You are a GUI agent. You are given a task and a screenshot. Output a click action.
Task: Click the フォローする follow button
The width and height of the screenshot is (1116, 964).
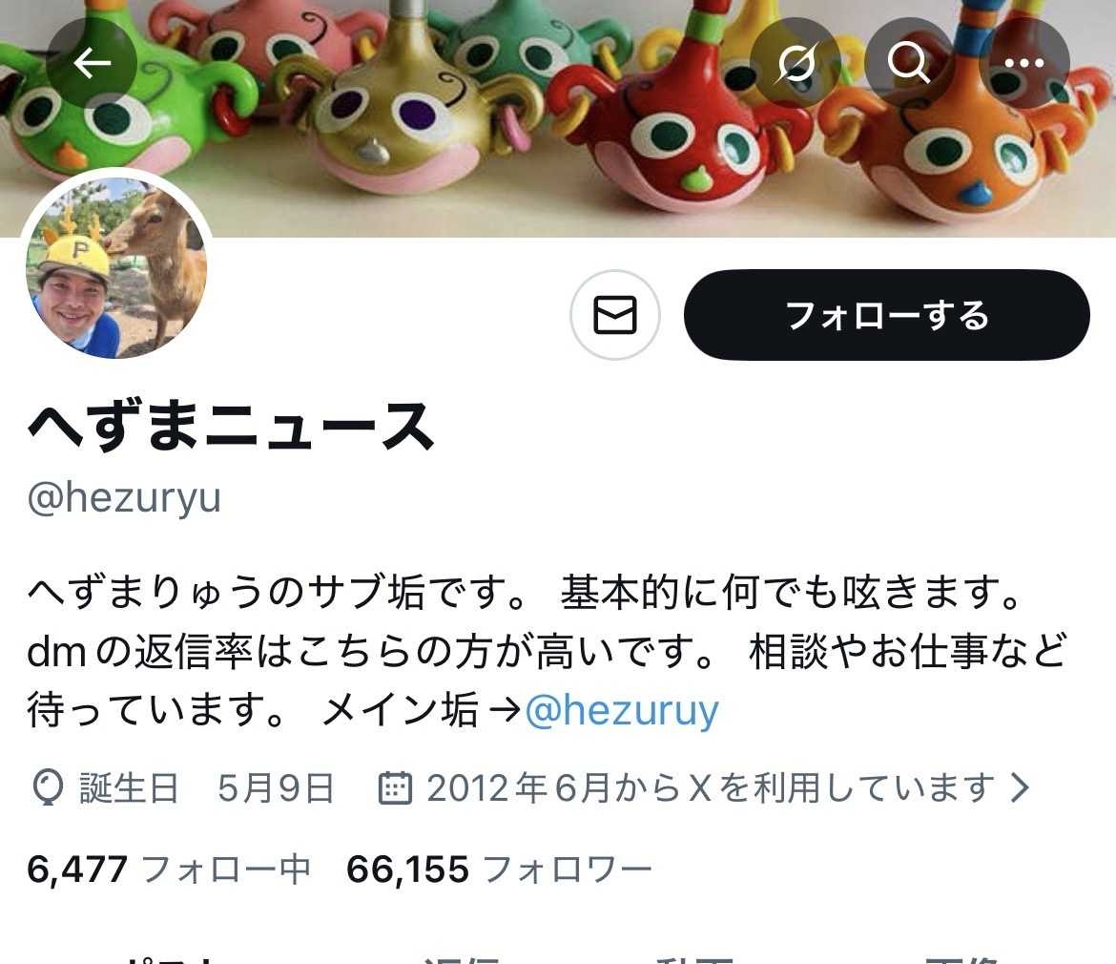tap(887, 315)
